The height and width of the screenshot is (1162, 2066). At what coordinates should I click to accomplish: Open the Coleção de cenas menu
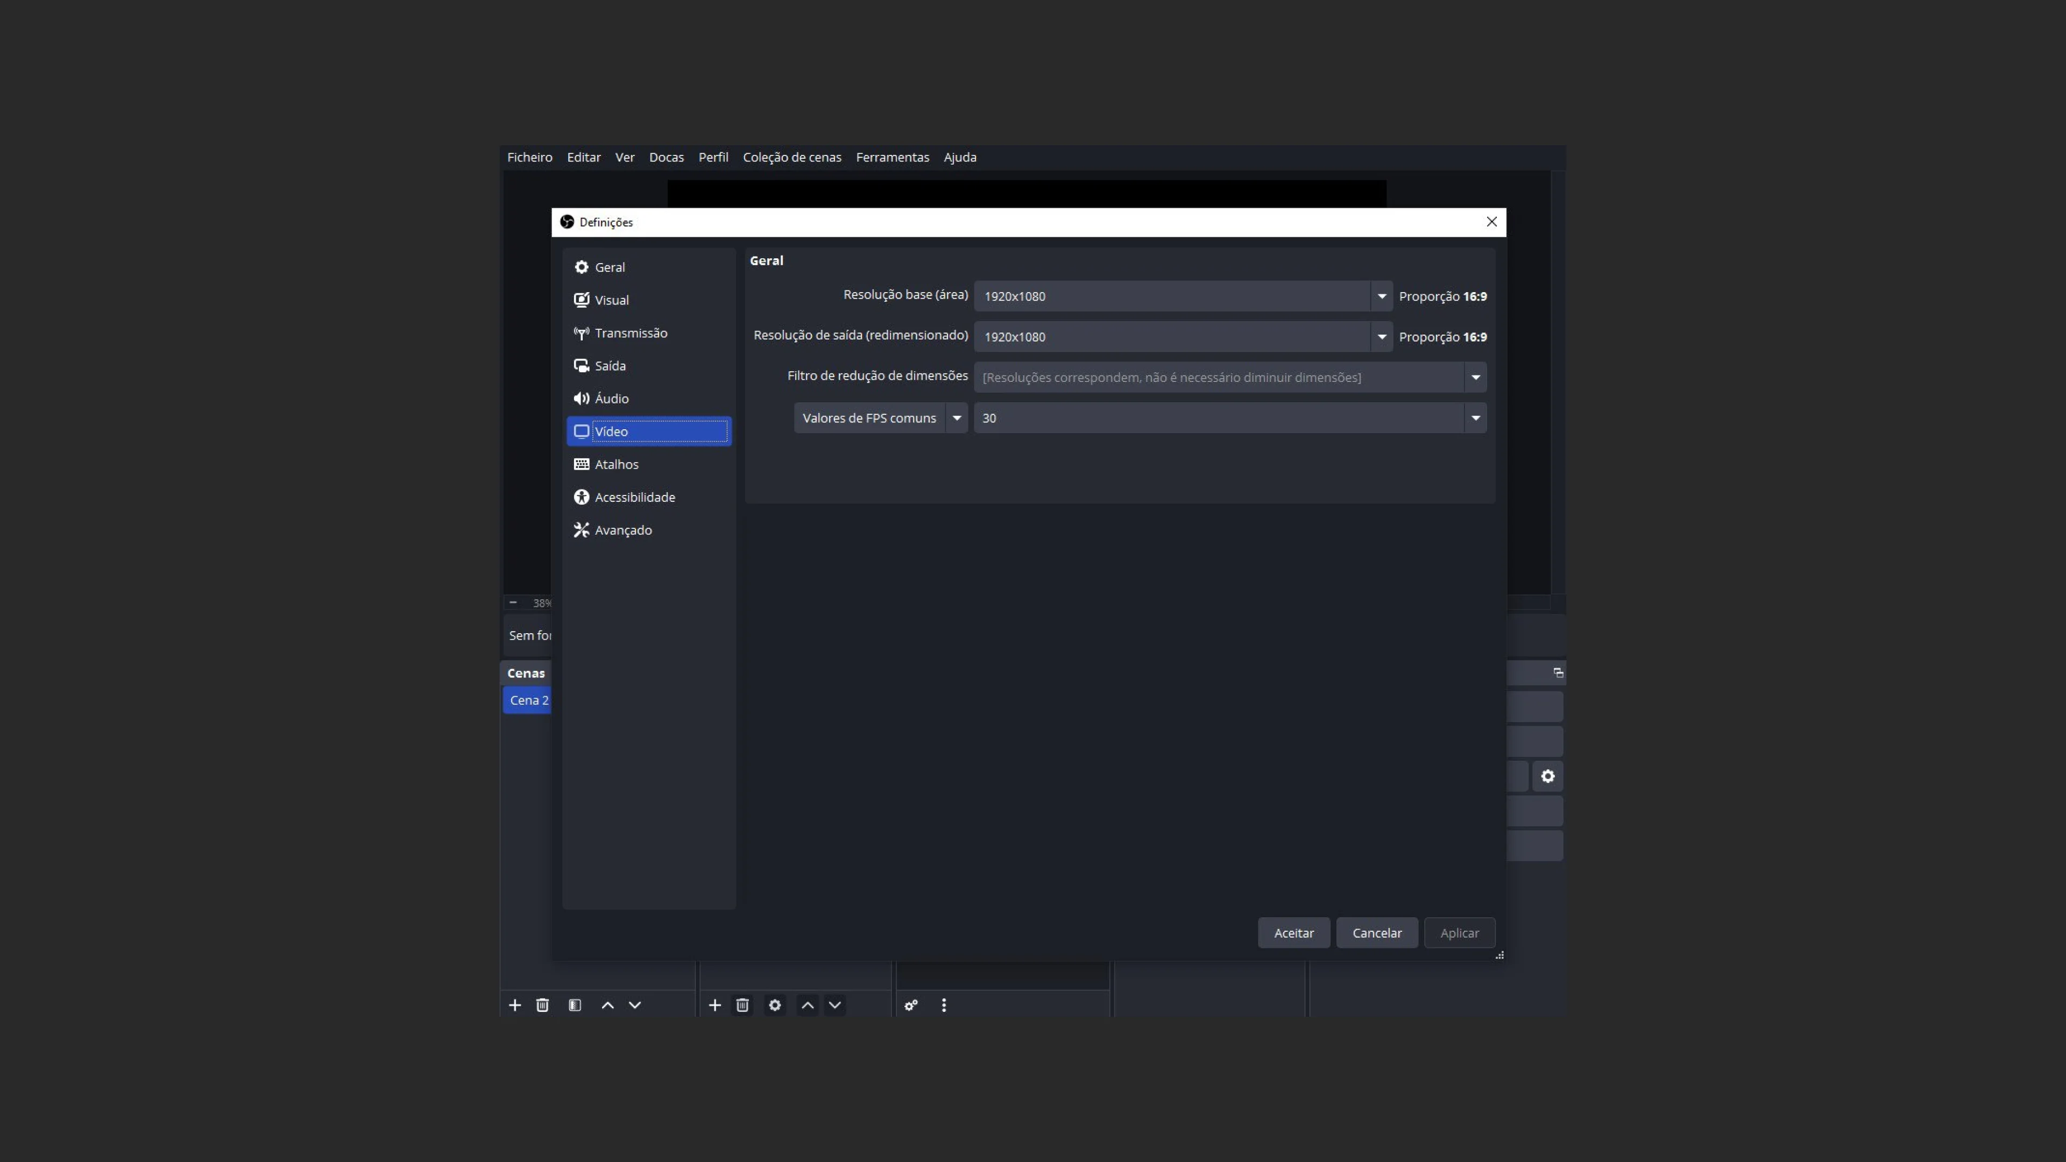pyautogui.click(x=791, y=157)
